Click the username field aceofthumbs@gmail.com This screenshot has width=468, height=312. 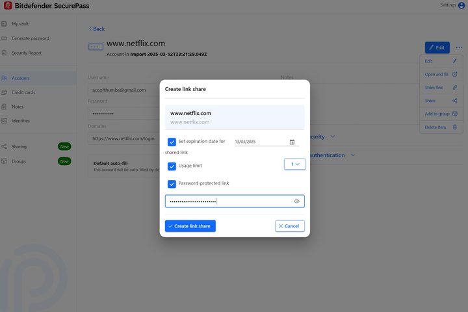(123, 90)
